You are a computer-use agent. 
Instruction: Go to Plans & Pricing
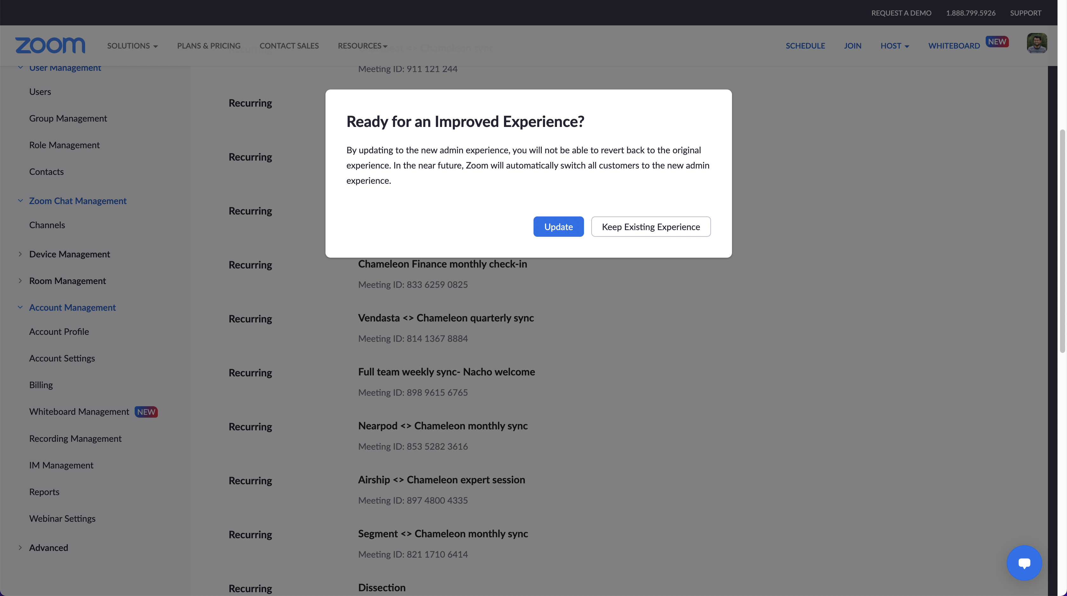[209, 45]
